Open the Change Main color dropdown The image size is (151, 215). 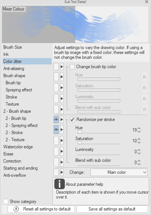click(119, 172)
